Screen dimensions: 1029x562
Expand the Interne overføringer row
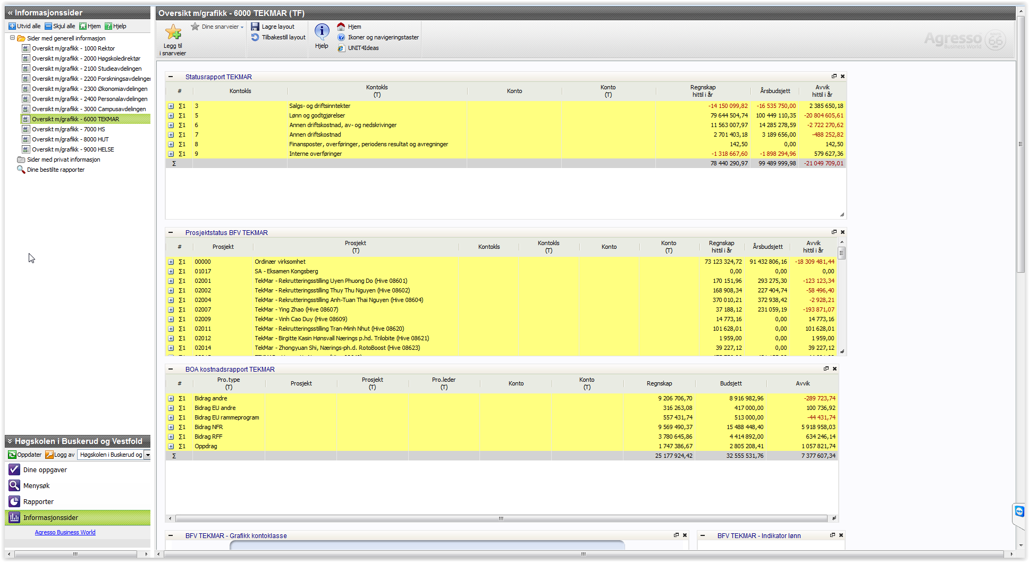pyautogui.click(x=171, y=154)
